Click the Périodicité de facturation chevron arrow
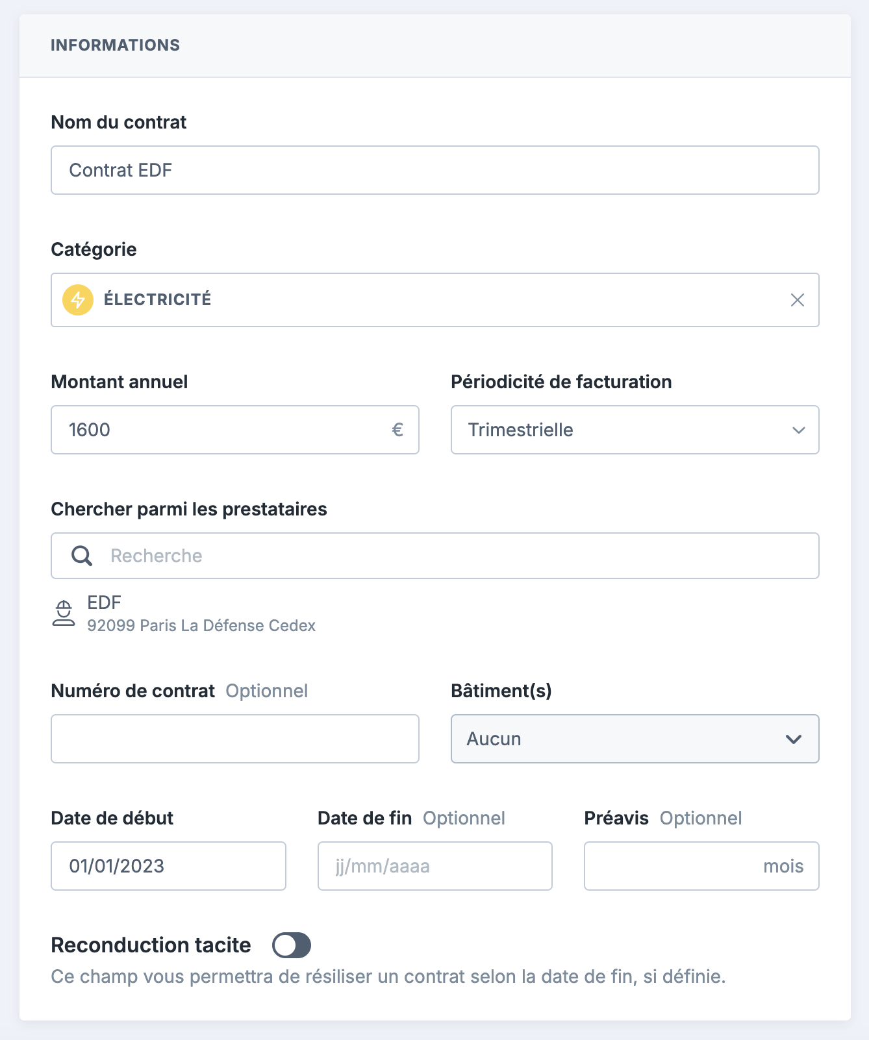The width and height of the screenshot is (869, 1040). (799, 430)
